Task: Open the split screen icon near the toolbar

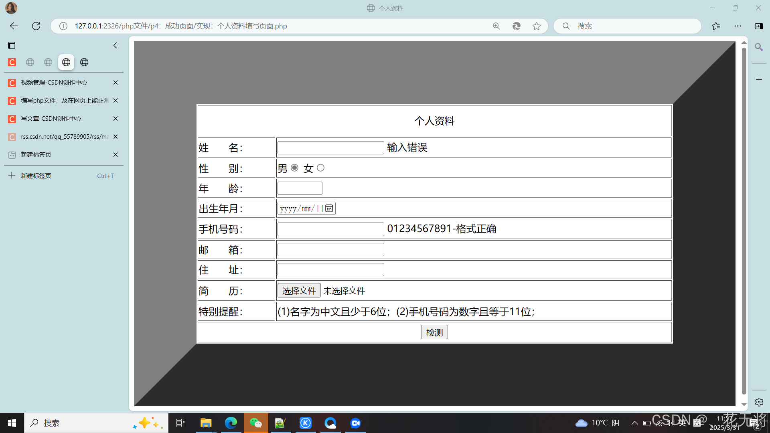Action: 759,26
